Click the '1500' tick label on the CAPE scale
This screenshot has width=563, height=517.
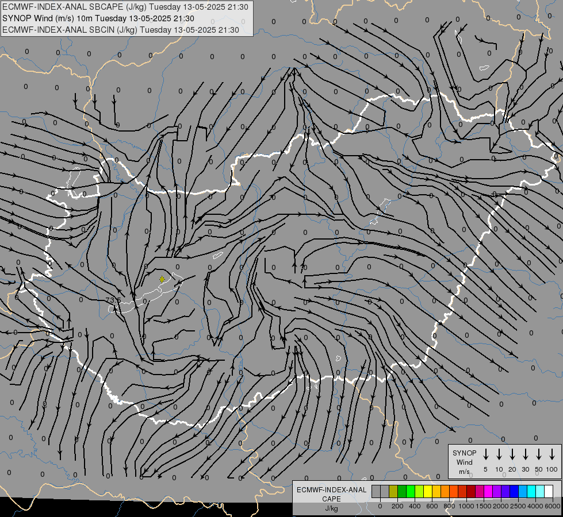tap(484, 506)
